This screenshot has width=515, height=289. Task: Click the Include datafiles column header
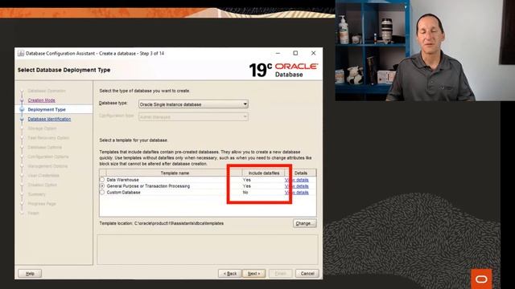pos(264,173)
